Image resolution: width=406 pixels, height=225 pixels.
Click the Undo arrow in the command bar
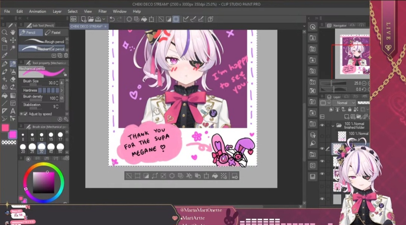112,19
